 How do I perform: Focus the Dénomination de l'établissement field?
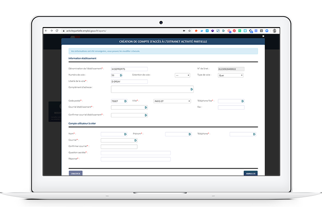(129, 69)
